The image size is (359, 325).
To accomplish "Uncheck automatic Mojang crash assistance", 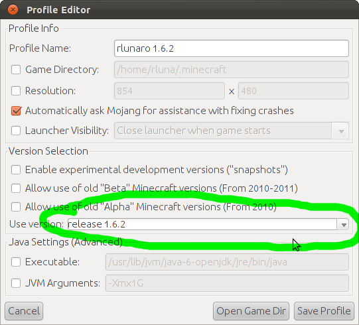I will coord(16,111).
